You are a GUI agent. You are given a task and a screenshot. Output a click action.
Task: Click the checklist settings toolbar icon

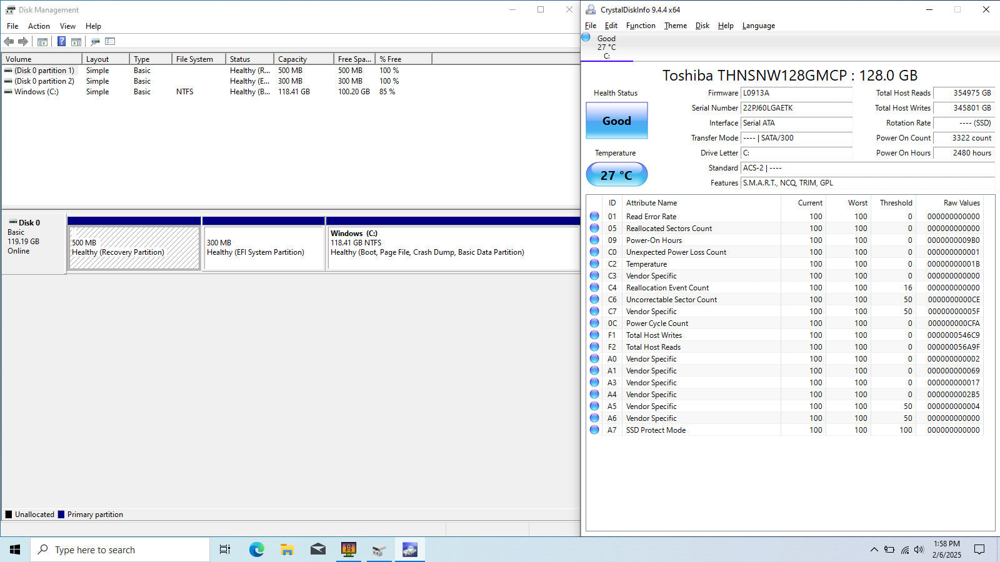(x=110, y=42)
